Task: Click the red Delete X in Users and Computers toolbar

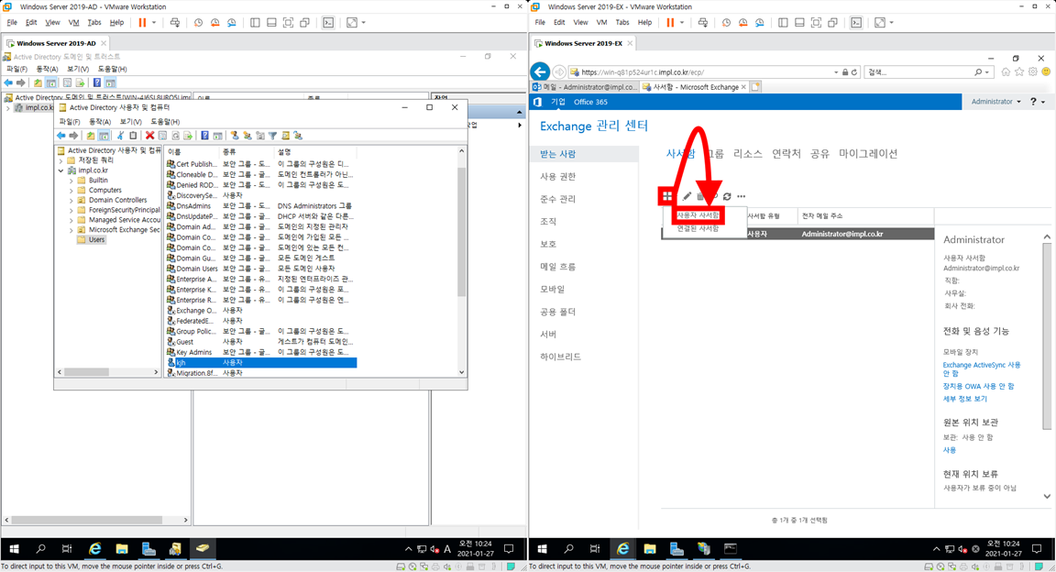Action: point(149,136)
